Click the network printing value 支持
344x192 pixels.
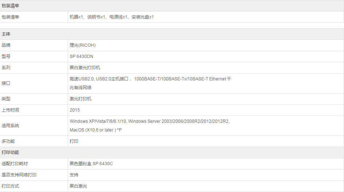coord(74,175)
